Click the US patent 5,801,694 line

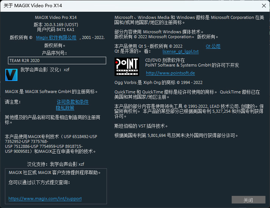176,135
